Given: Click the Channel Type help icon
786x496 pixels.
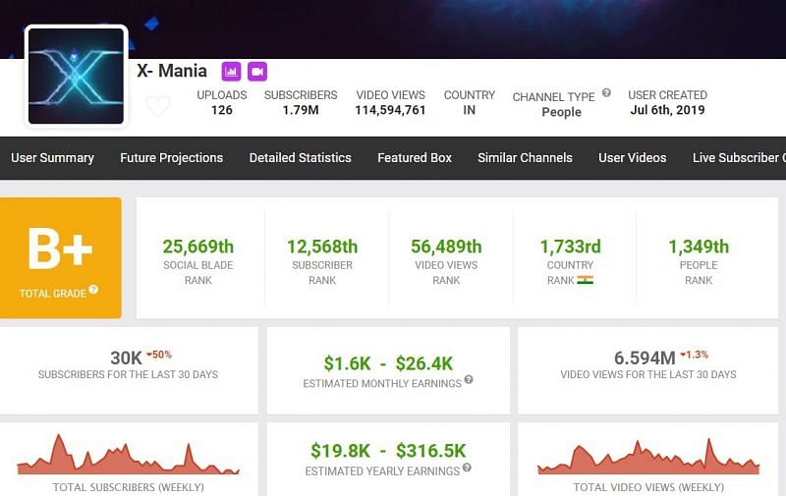Looking at the screenshot, I should [x=606, y=92].
